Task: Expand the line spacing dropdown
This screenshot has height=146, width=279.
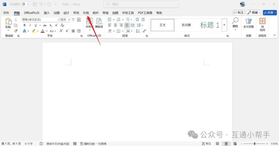Action: point(140,25)
